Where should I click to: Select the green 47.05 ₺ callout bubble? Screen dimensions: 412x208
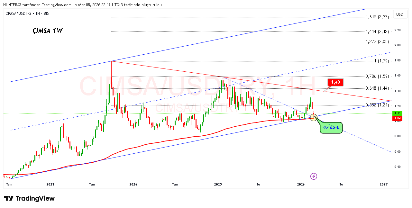tap(331, 128)
